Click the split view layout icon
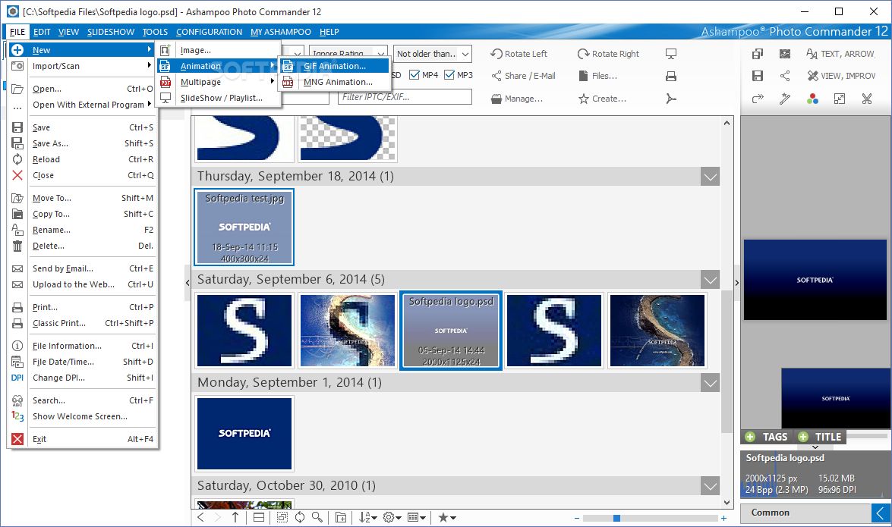Image resolution: width=892 pixels, height=527 pixels. point(258,517)
